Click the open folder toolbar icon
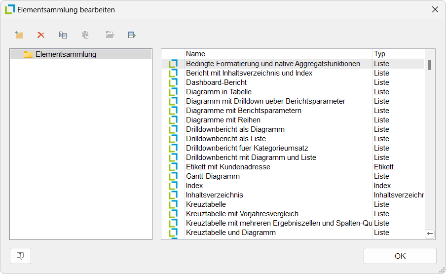446x274 pixels. pos(110,35)
